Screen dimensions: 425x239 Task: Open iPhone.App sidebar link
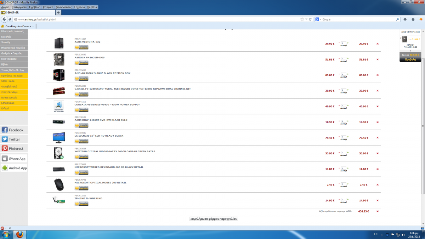pyautogui.click(x=14, y=159)
